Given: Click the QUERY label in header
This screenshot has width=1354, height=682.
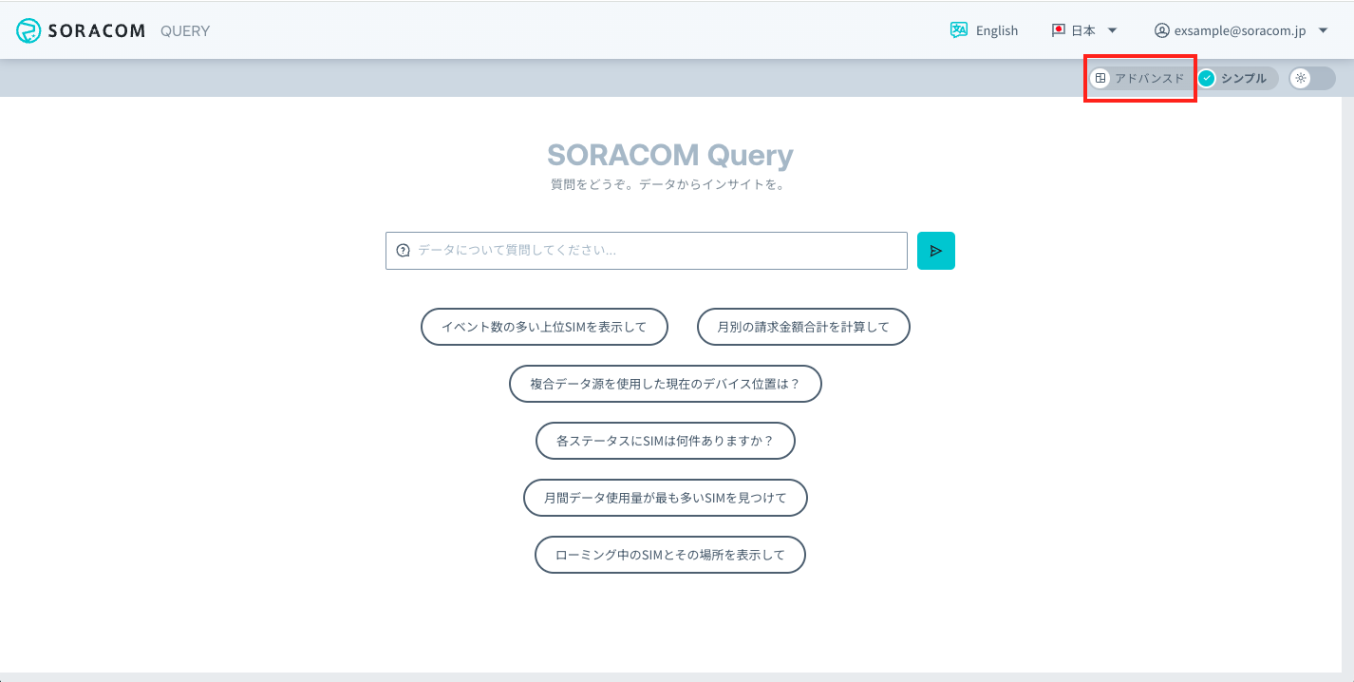Looking at the screenshot, I should pos(185,30).
